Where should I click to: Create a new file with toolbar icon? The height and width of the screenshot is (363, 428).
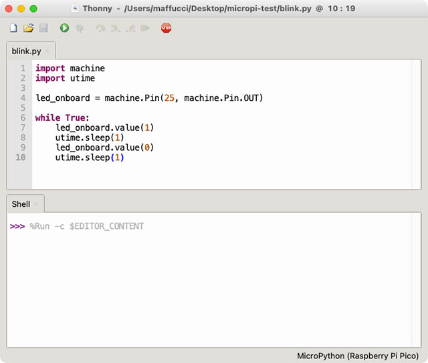tap(13, 28)
